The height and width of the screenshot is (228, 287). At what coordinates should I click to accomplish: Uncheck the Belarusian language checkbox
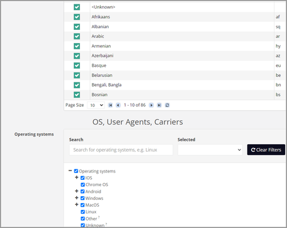click(77, 75)
